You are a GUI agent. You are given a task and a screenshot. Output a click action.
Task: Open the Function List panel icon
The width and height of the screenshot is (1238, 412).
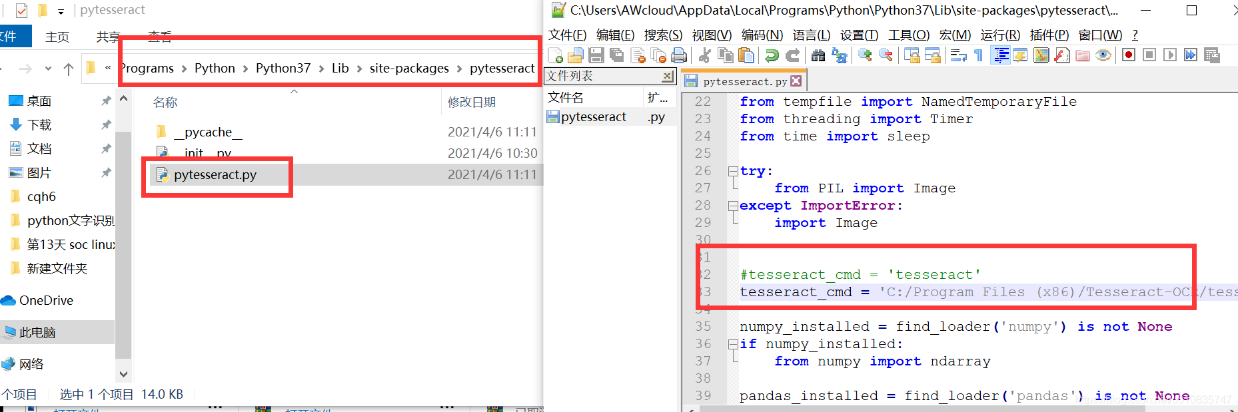(x=1061, y=55)
